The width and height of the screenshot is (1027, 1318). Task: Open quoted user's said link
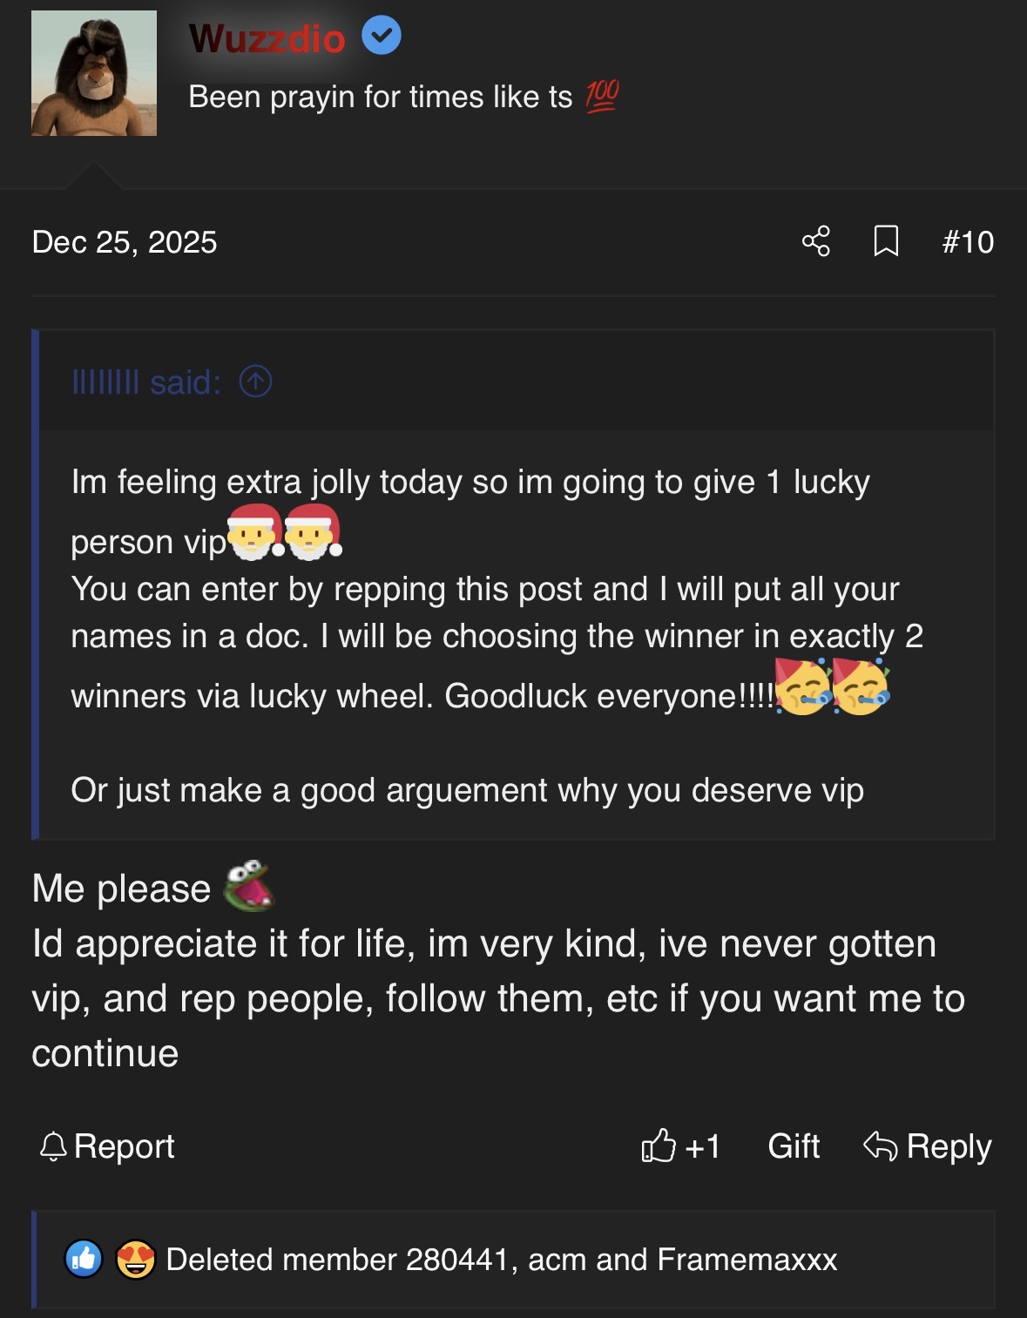click(x=145, y=382)
